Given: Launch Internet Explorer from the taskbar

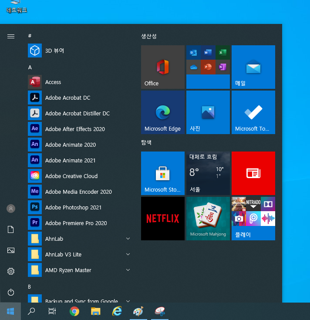Looking at the screenshot, I should 117,311.
